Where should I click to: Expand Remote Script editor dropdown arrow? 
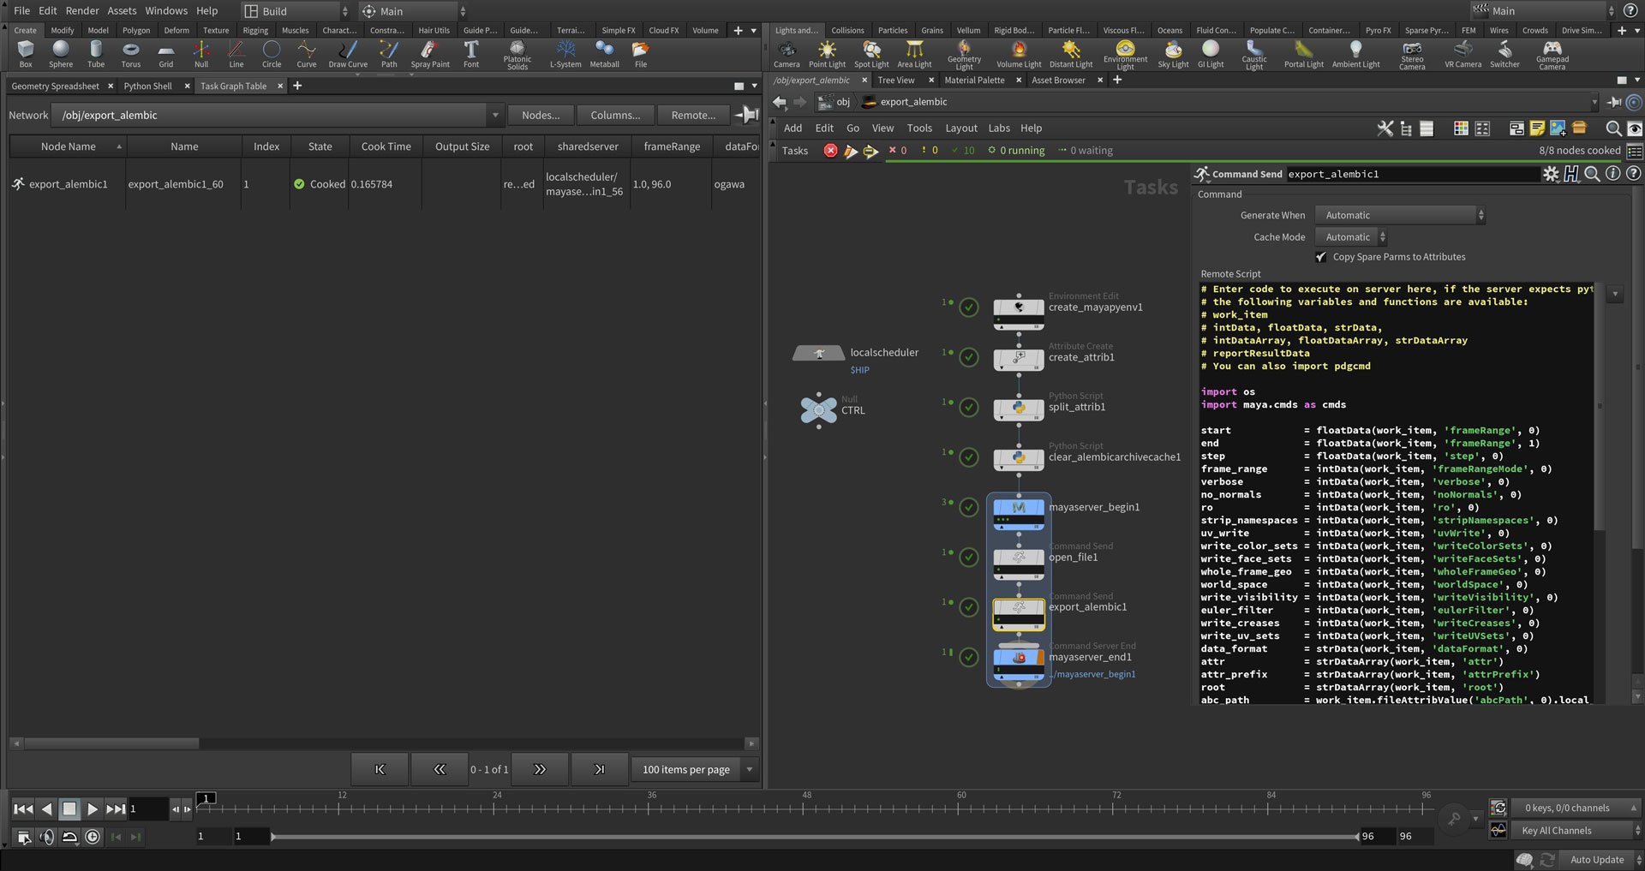(1615, 294)
